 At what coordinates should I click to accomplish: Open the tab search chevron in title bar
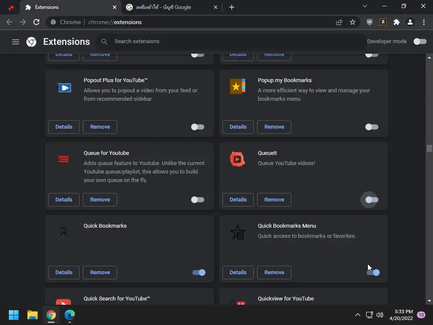[x=365, y=6]
